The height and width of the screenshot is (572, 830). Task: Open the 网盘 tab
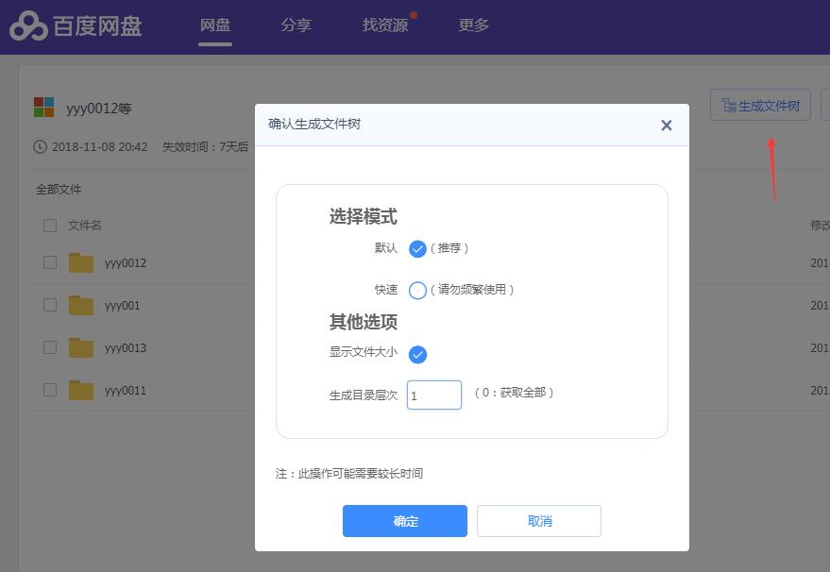[x=215, y=25]
